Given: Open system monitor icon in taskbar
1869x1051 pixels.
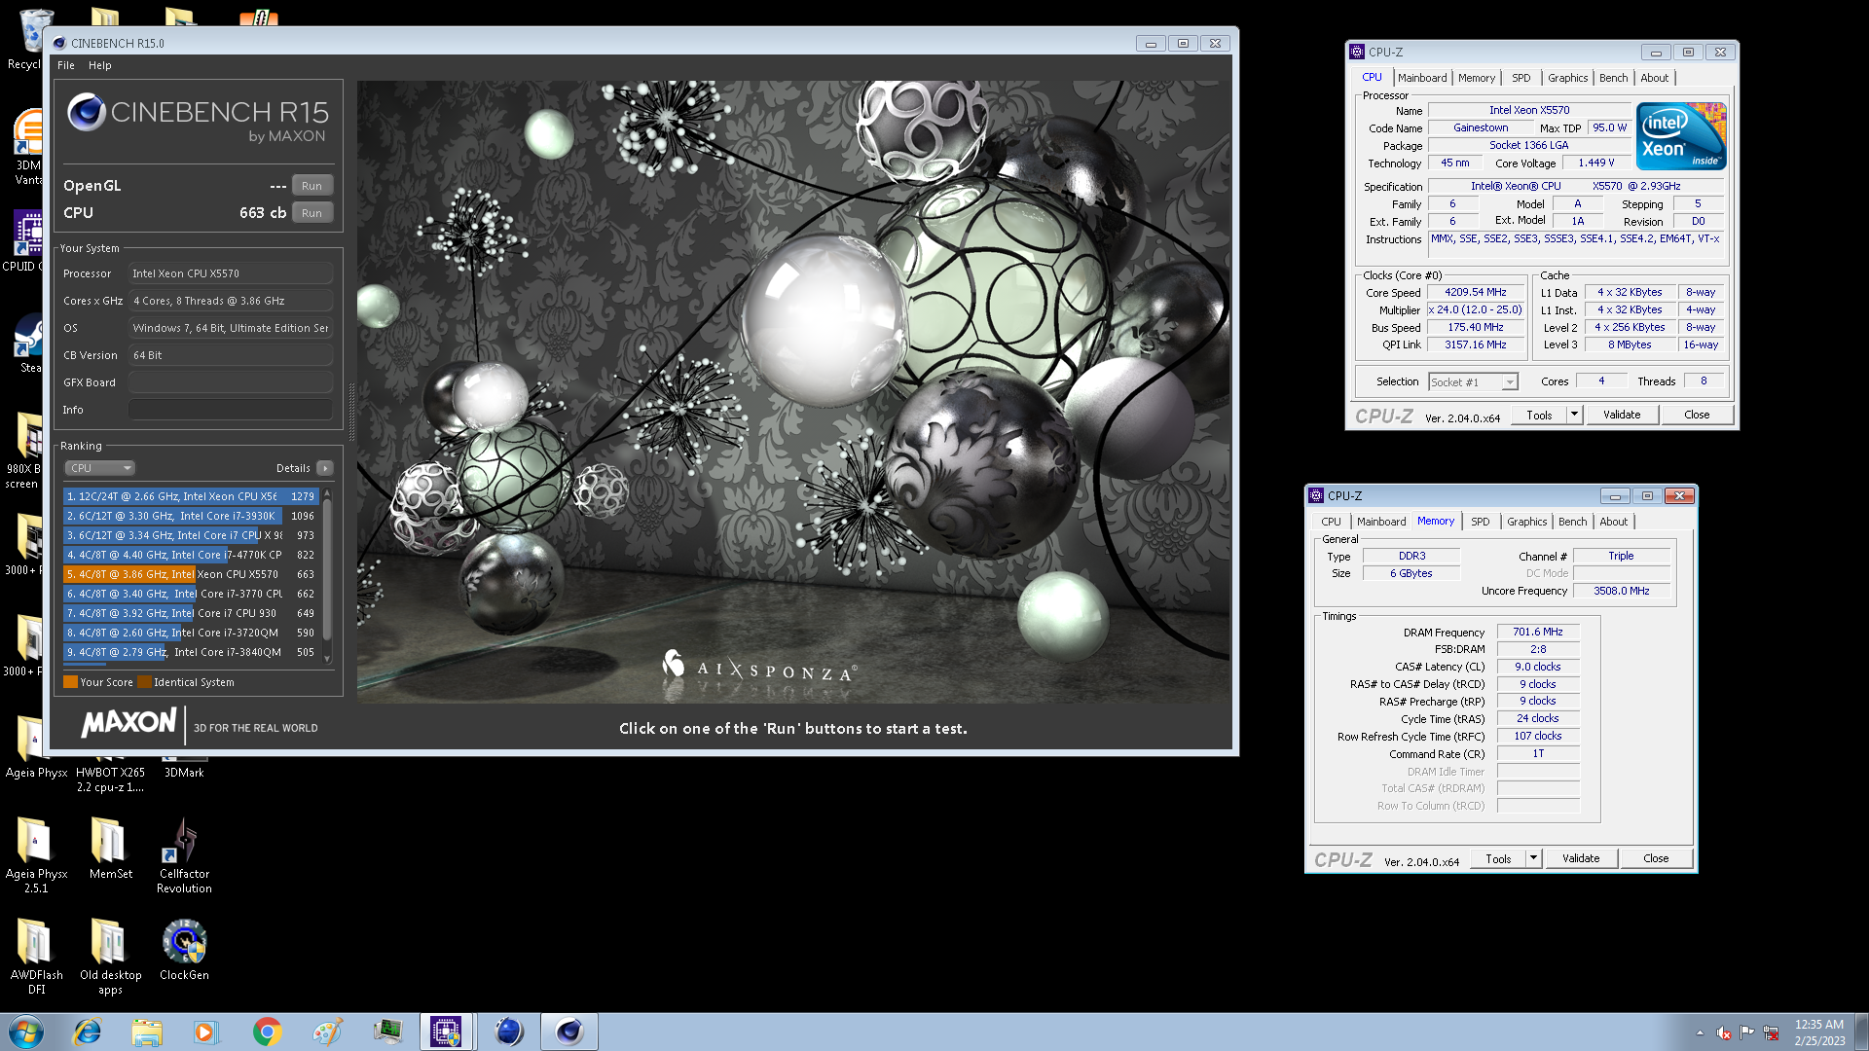Looking at the screenshot, I should click(x=387, y=1032).
